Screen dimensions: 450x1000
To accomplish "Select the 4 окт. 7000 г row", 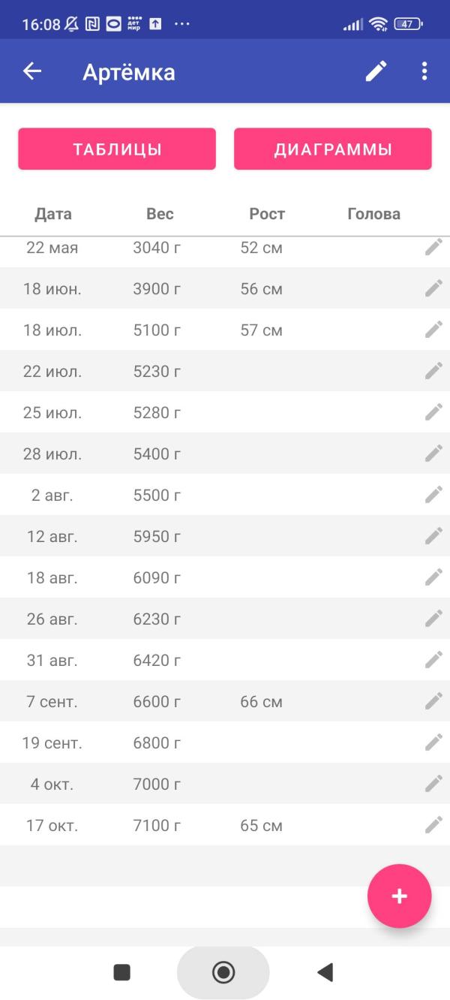I will pyautogui.click(x=225, y=784).
